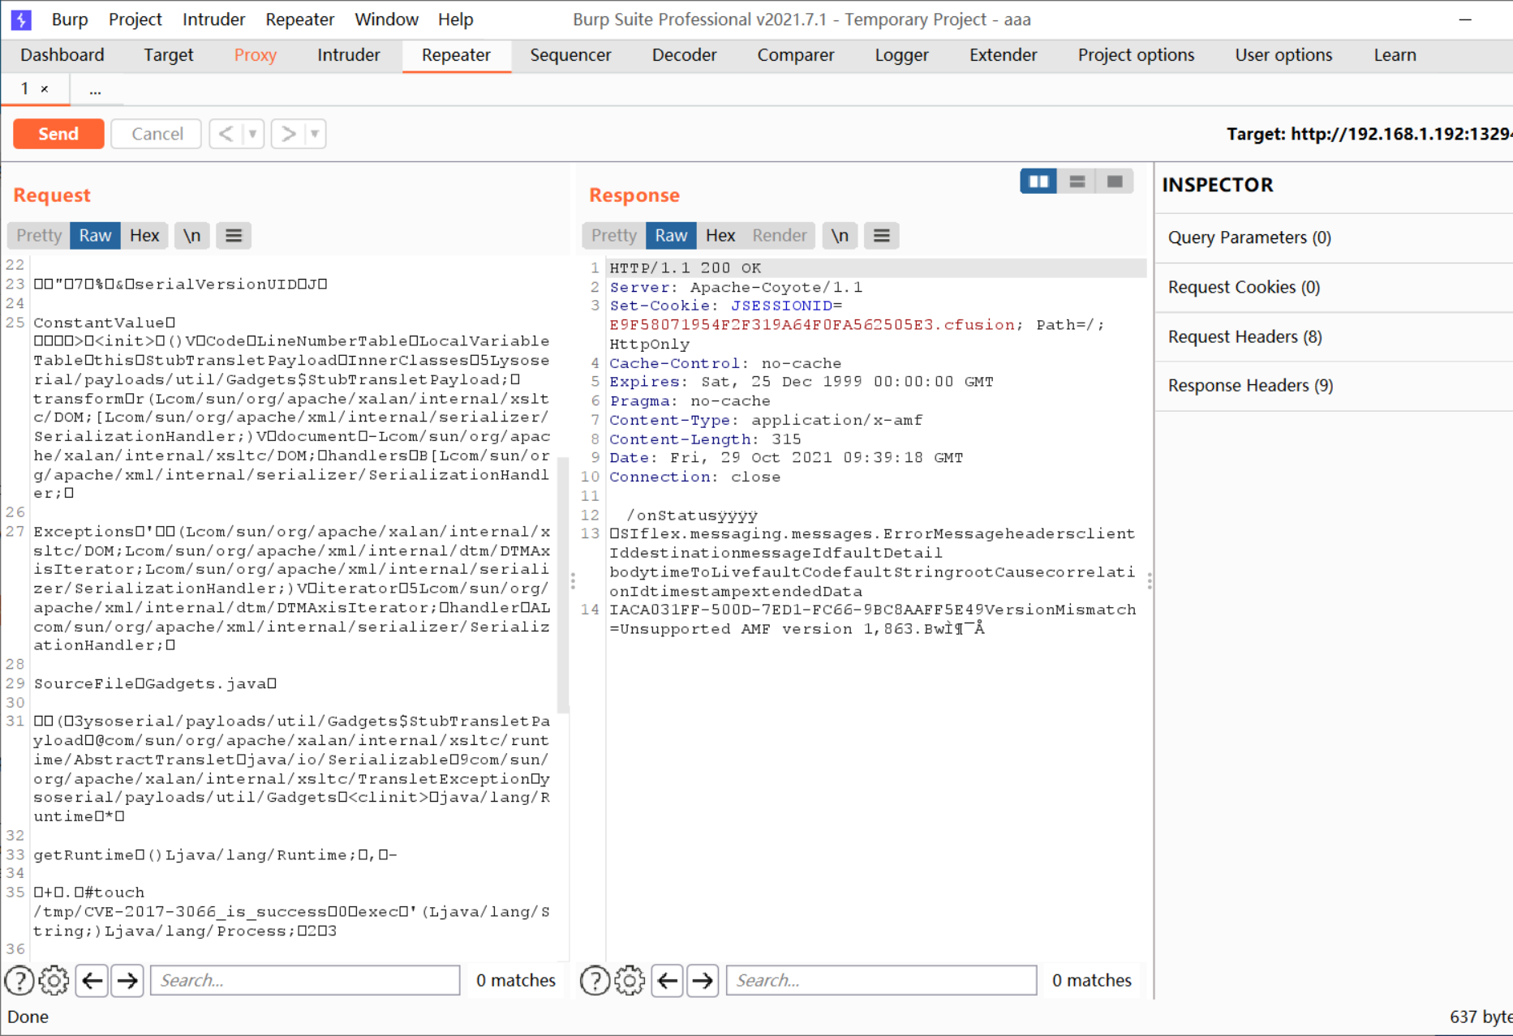Open Request search settings gear
This screenshot has height=1036, width=1513.
point(54,981)
